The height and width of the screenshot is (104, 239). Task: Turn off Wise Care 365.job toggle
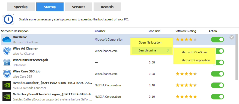pos(217,74)
